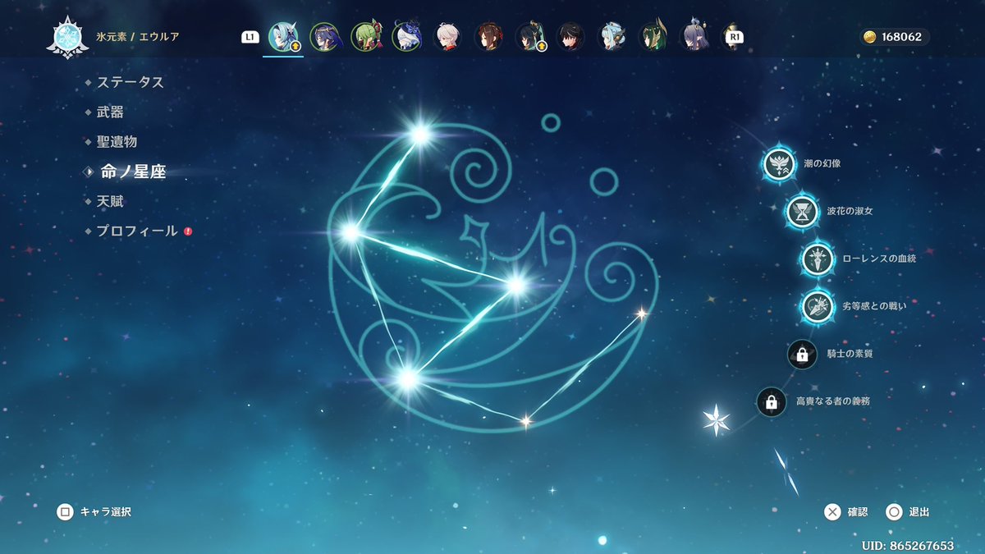The height and width of the screenshot is (554, 985).
Task: Click the red alert badge beside プロフィール
Action: 188,231
